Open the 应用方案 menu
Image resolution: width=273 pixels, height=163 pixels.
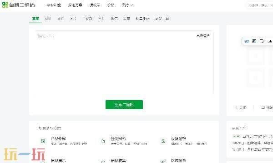75,5
